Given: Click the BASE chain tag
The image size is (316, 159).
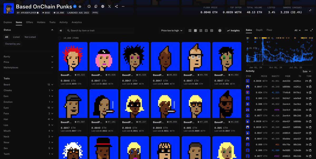Looking at the screenshot, I should click(46, 13).
